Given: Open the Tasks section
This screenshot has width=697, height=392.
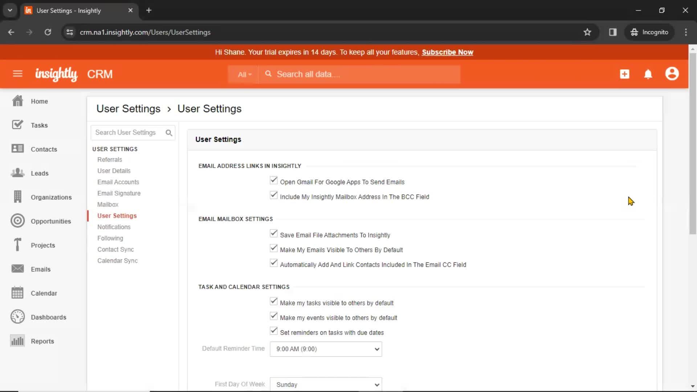Looking at the screenshot, I should tap(39, 125).
